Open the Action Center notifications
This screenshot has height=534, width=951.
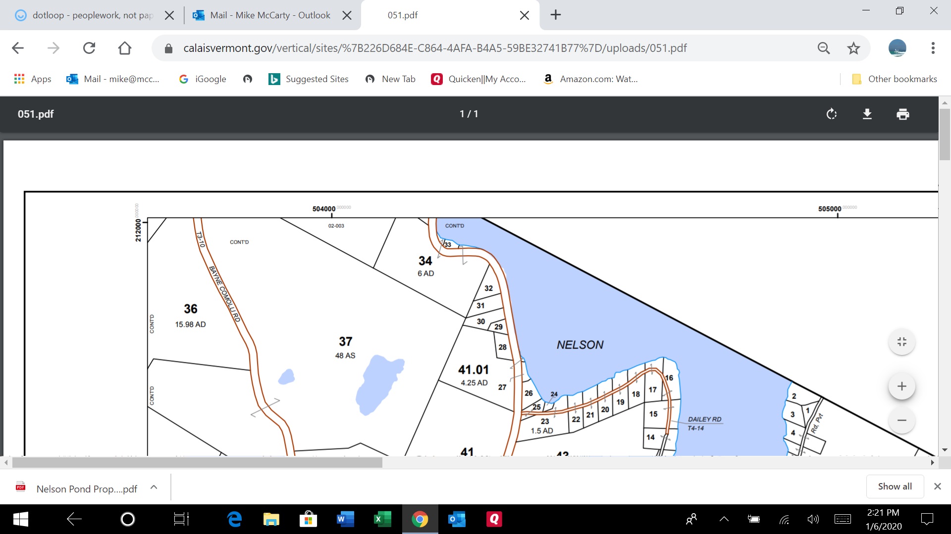927,519
